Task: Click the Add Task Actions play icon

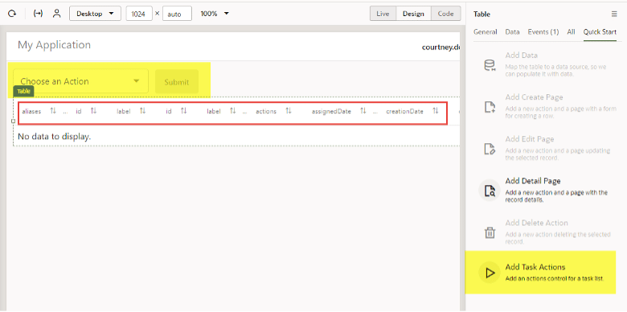Action: pyautogui.click(x=490, y=273)
